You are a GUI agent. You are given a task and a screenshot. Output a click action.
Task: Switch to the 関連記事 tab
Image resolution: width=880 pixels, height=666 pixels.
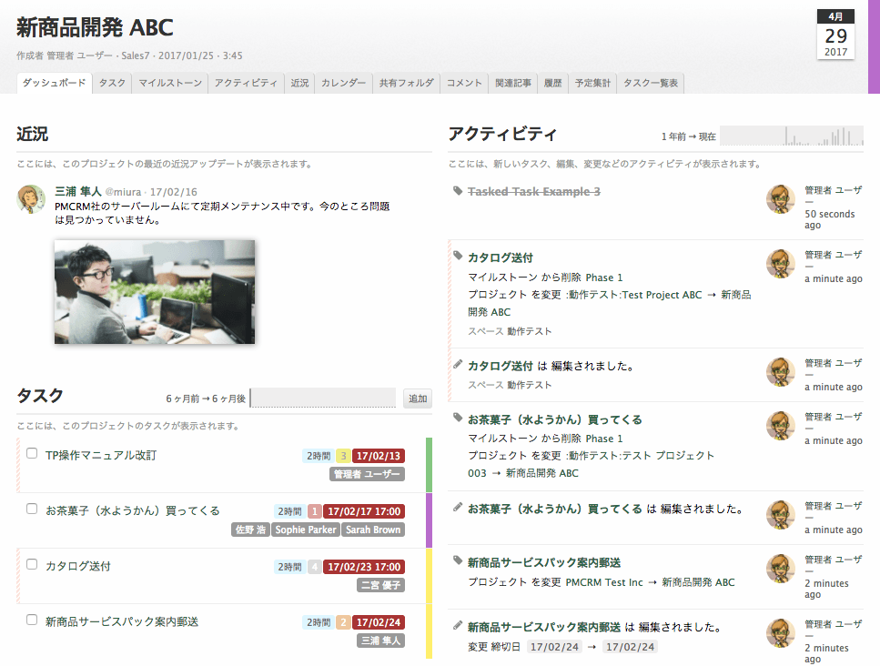513,83
